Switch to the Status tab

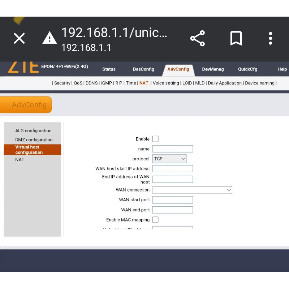109,69
